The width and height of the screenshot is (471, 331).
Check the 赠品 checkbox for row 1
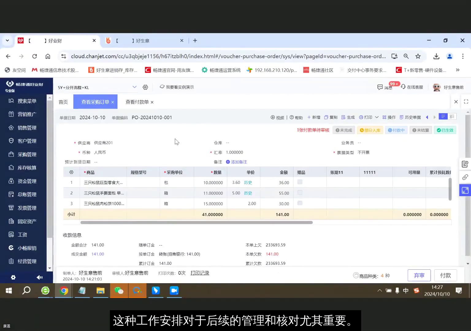[300, 182]
